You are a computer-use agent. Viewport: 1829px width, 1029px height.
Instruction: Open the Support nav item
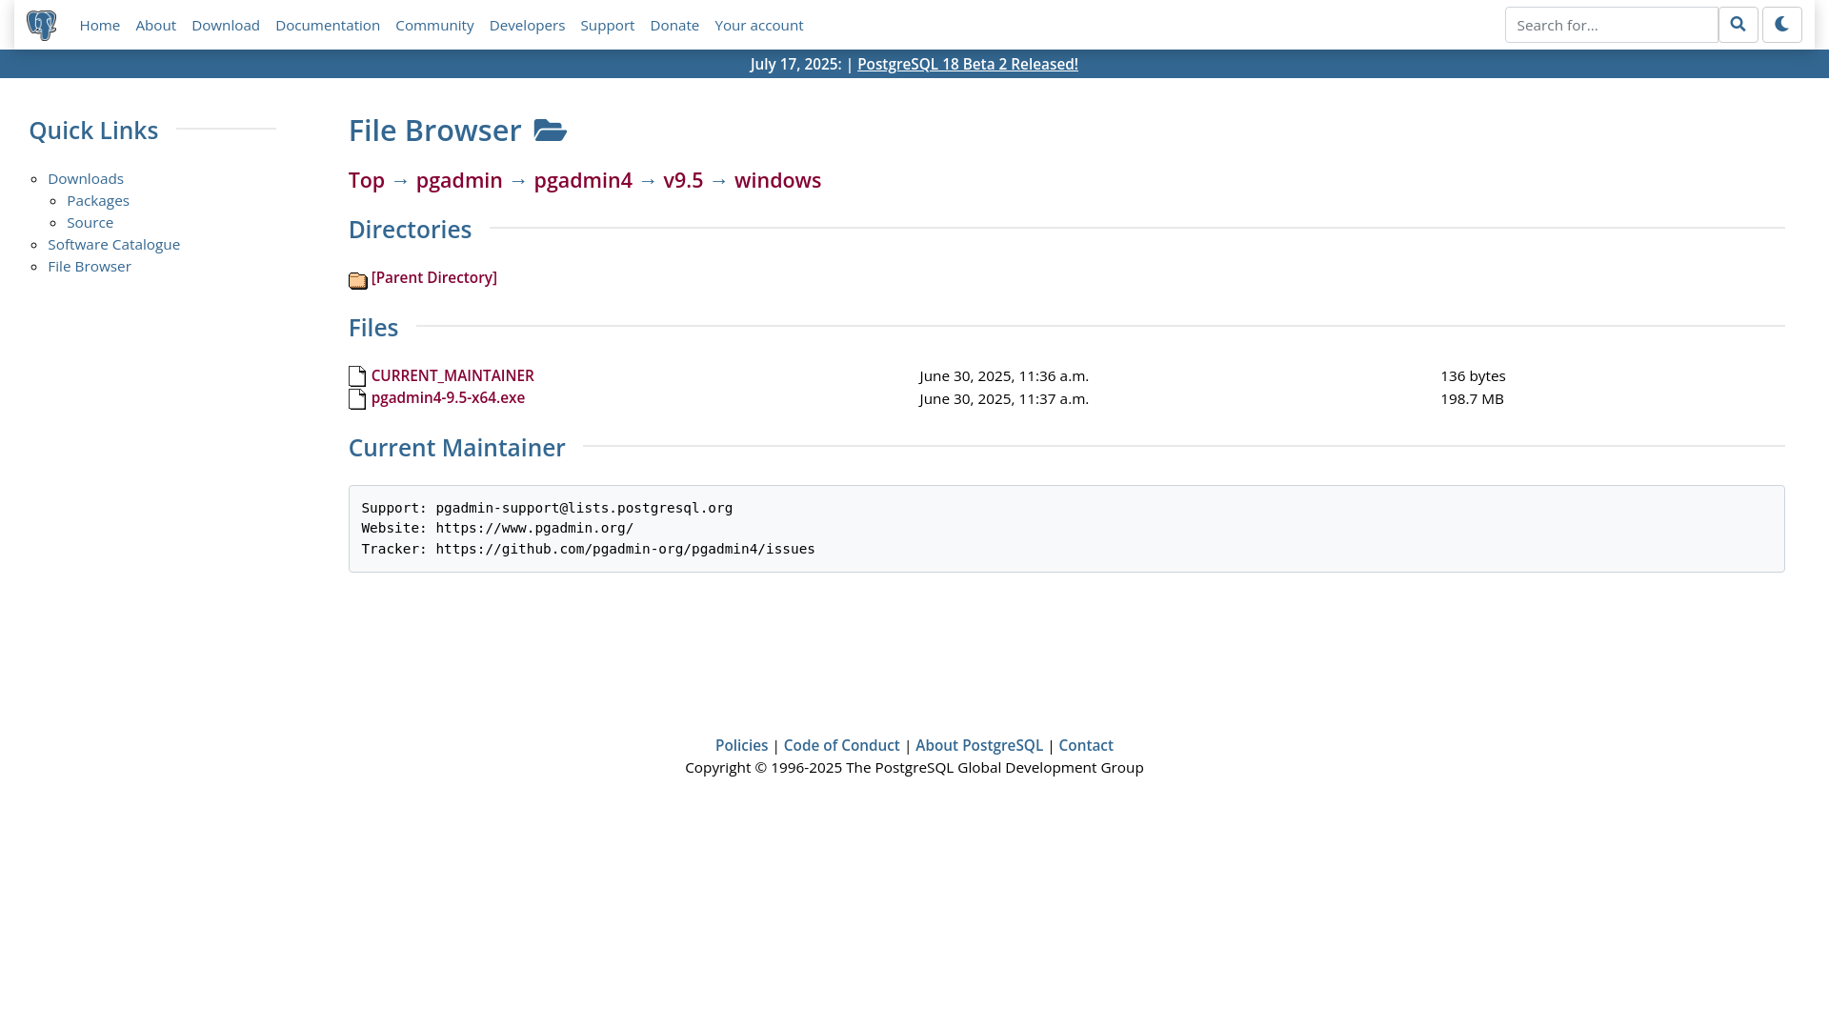608,25
